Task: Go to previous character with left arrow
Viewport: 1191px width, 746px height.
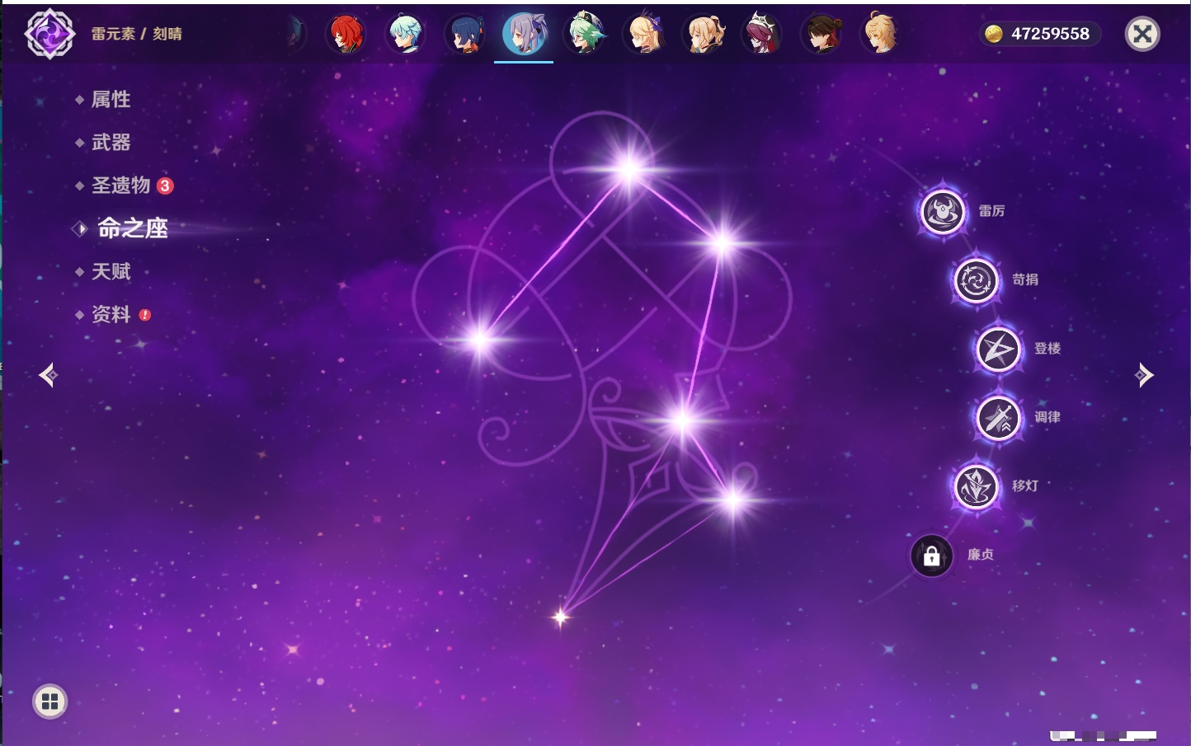Action: [48, 375]
